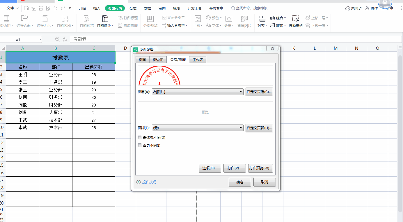The height and width of the screenshot is (222, 403).
Task: Select the cell containing 赵四
Action: click(x=23, y=97)
